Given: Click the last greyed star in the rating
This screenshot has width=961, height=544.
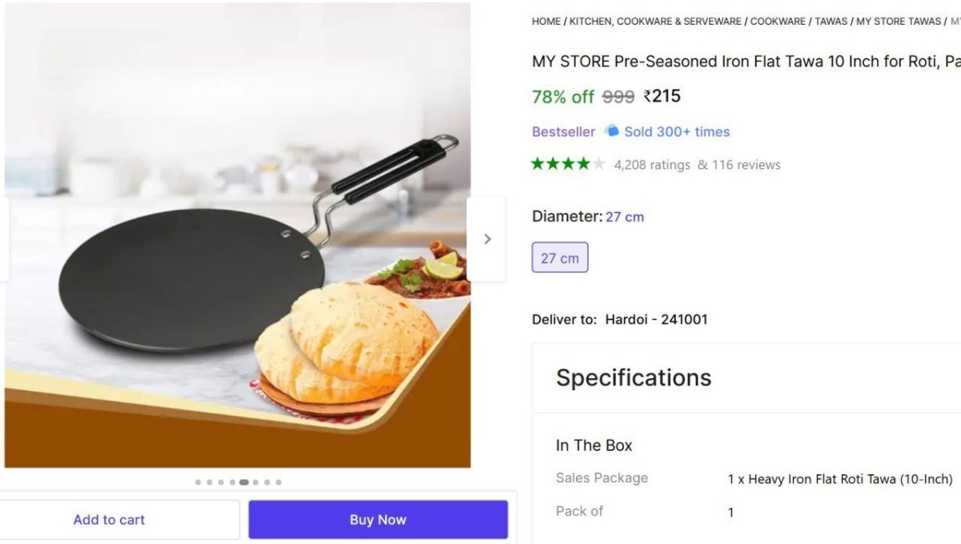Looking at the screenshot, I should 599,163.
